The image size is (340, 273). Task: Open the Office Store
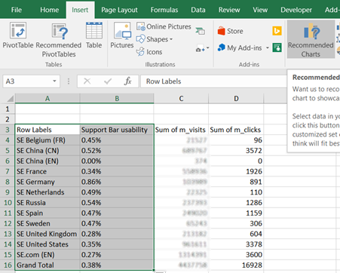point(230,31)
